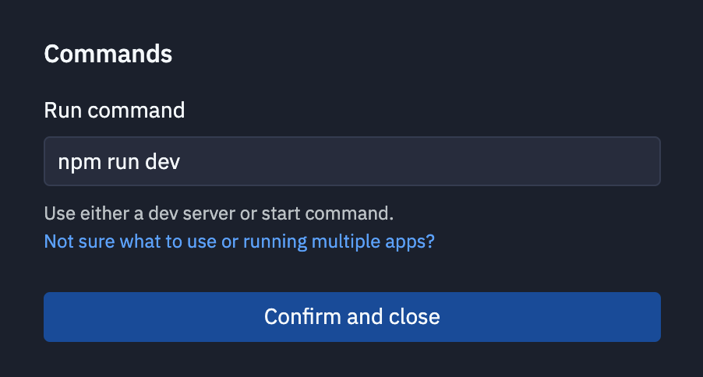This screenshot has height=377, width=703.
Task: Click the word 'run' inside the command textbox
Action: [123, 163]
